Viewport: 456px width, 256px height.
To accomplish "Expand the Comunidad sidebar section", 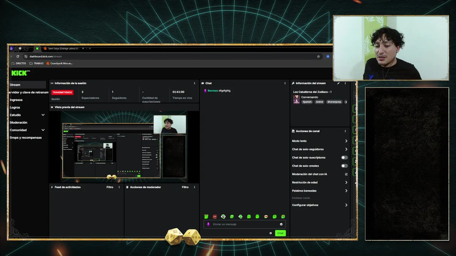I will click(x=43, y=130).
